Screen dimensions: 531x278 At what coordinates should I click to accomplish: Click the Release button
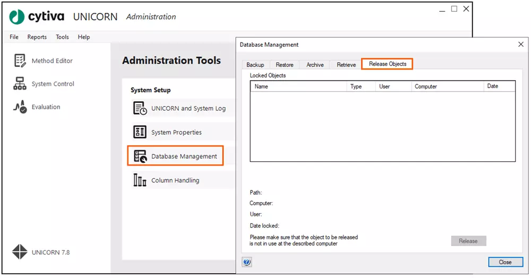(468, 241)
